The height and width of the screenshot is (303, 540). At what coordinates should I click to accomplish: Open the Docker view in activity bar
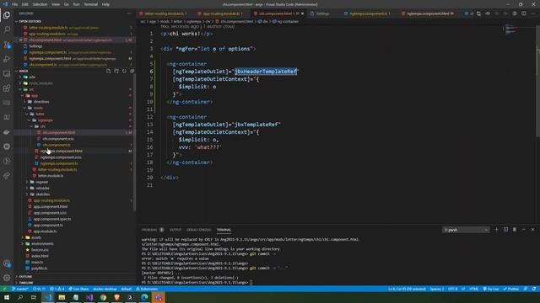click(7, 132)
